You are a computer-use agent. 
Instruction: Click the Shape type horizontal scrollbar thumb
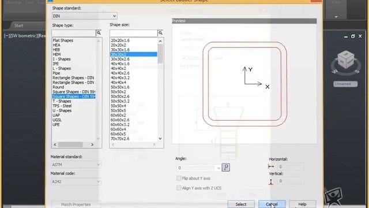pyautogui.click(x=70, y=144)
